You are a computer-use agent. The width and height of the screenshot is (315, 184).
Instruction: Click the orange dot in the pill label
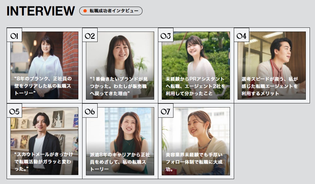(x=85, y=11)
